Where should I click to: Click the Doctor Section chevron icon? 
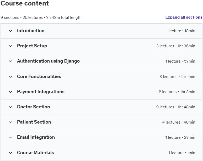(x=10, y=107)
